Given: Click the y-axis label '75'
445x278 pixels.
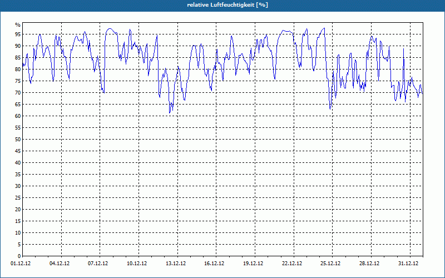Looking at the screenshot, I should [18, 81].
